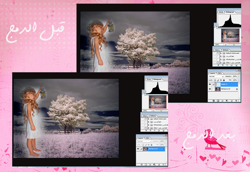
Task: Switch to Paths tab in Layer 1 panel
Action: click(x=220, y=73)
